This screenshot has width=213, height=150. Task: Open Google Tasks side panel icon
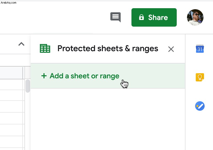[200, 106]
